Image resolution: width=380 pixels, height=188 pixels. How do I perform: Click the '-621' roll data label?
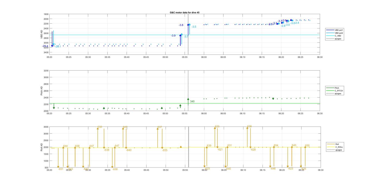(220, 149)
